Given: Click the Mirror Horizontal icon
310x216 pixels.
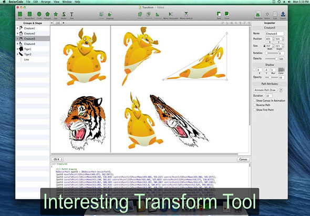Looking at the screenshot, I should (171, 14).
